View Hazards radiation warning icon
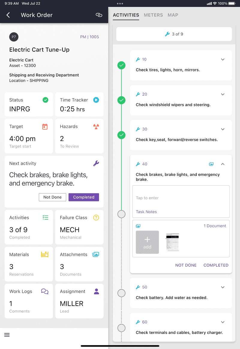The height and width of the screenshot is (349, 240). [x=96, y=127]
